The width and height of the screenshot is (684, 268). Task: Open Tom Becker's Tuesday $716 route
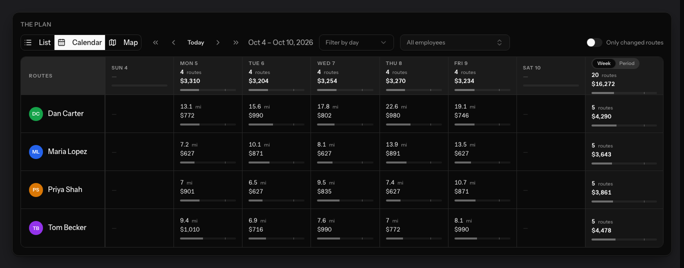point(276,228)
